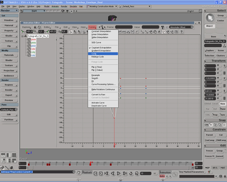Toggle the Auto key button

[162, 176]
